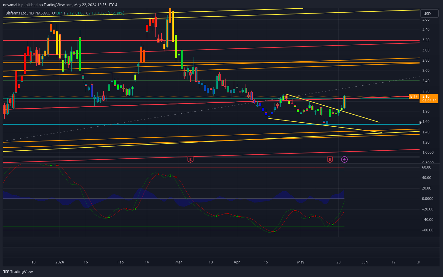This screenshot has height=277, width=443.
Task: Click the Mar label on time axis
Action: click(x=179, y=262)
